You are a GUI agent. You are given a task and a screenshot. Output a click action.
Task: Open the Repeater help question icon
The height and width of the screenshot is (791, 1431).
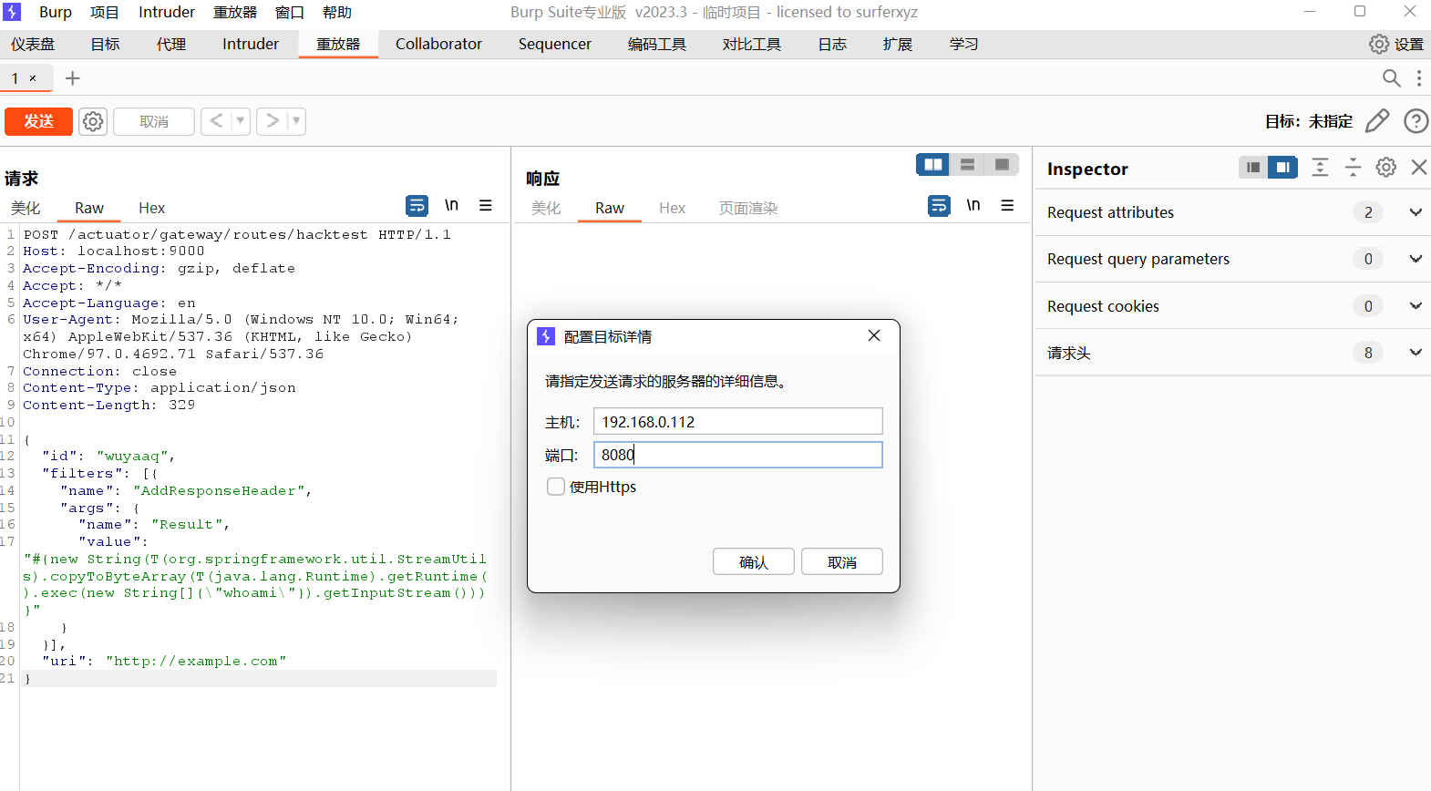[x=1416, y=121]
